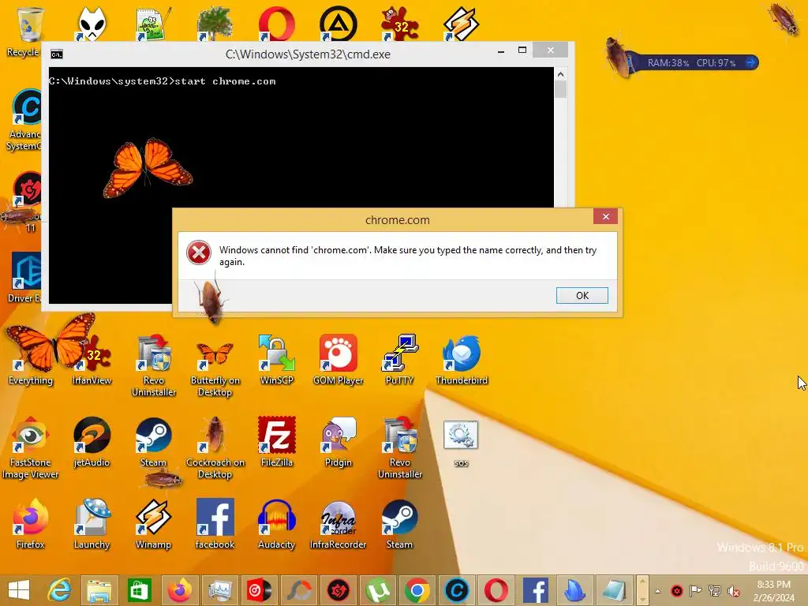The height and width of the screenshot is (606, 808).
Task: Open Cockroach on Desktop shortcut
Action: [215, 447]
